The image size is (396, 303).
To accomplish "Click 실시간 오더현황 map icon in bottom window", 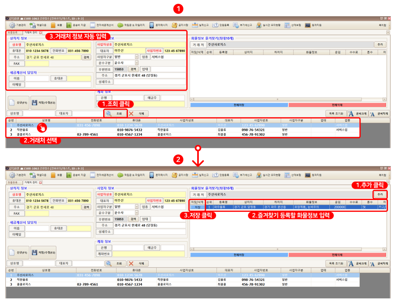I will 259,175.
